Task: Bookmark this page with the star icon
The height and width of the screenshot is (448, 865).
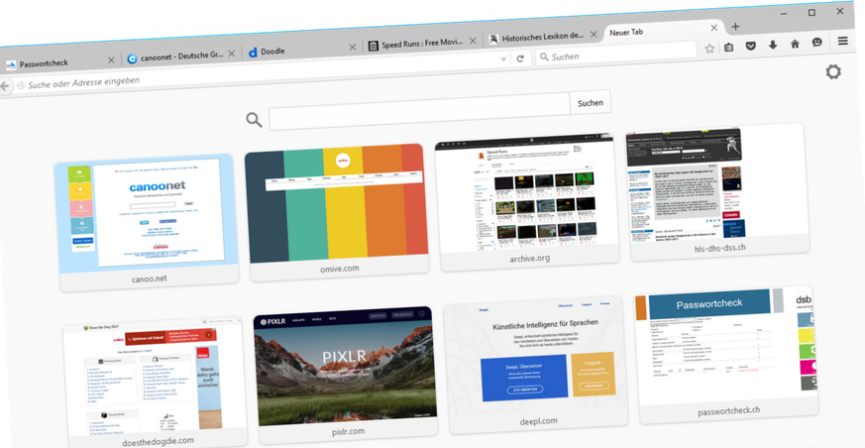Action: (710, 49)
